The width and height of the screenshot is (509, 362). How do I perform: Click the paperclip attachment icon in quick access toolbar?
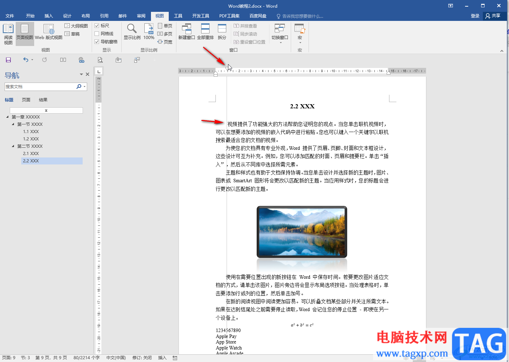pyautogui.click(x=119, y=60)
